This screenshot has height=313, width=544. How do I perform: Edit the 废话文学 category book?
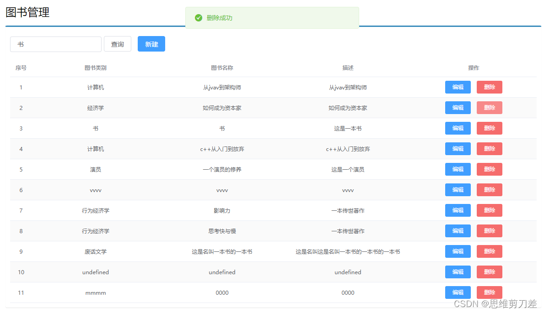click(x=458, y=251)
